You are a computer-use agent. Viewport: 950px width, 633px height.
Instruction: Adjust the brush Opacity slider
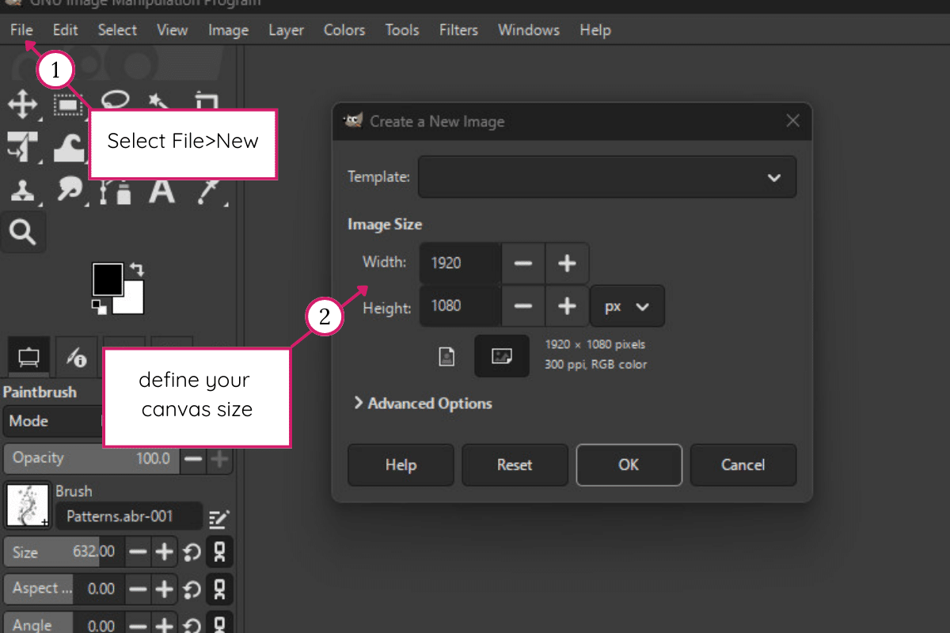(x=91, y=458)
